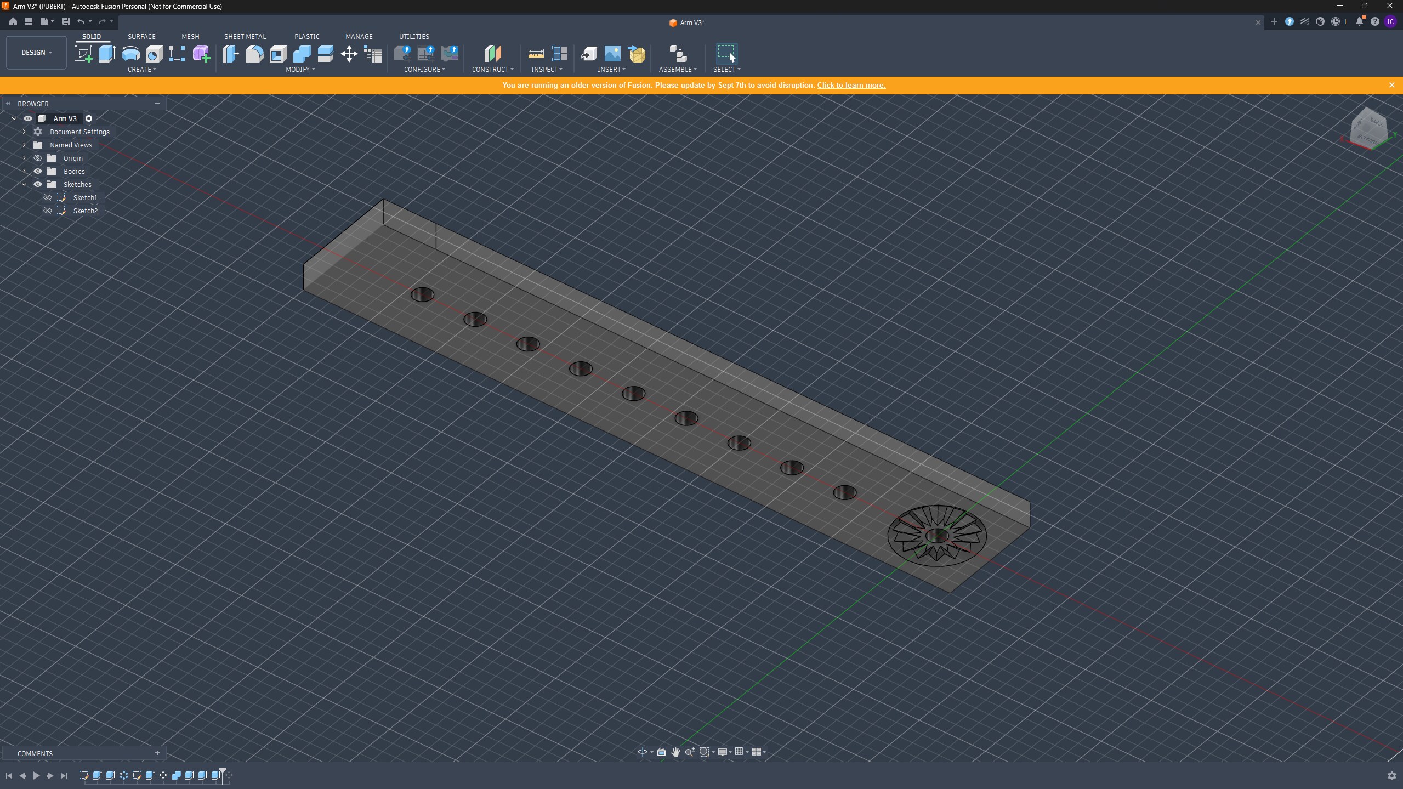The width and height of the screenshot is (1403, 789).
Task: Select the Measure tool
Action: pyautogui.click(x=536, y=54)
